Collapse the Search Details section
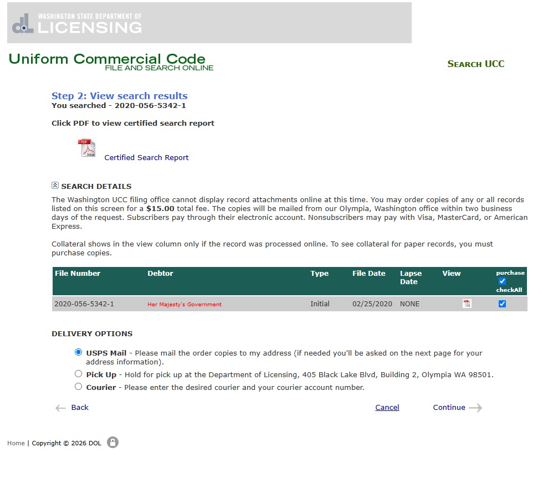 55,186
